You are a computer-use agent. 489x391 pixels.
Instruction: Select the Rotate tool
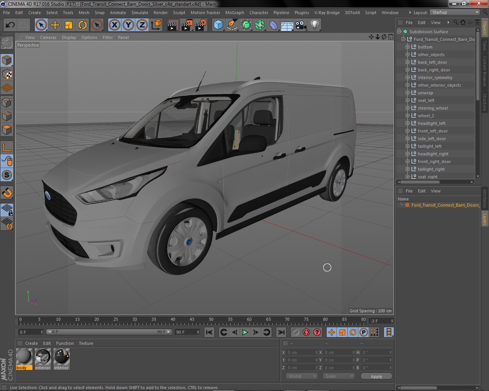coord(83,25)
